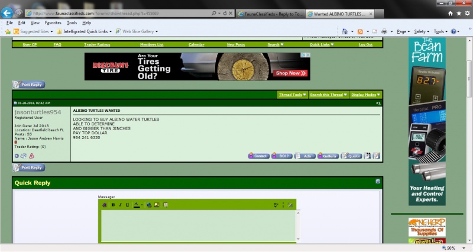Apply italic in the quick reply editor
The width and height of the screenshot is (473, 252).
pyautogui.click(x=120, y=205)
